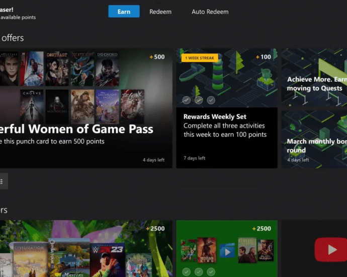Click the Dishonored game cover
The width and height of the screenshot is (347, 277).
(x=107, y=68)
